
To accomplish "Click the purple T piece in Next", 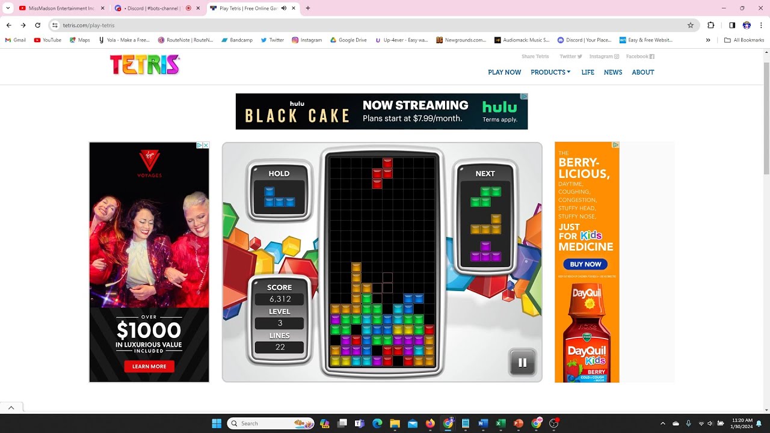I will pyautogui.click(x=485, y=251).
